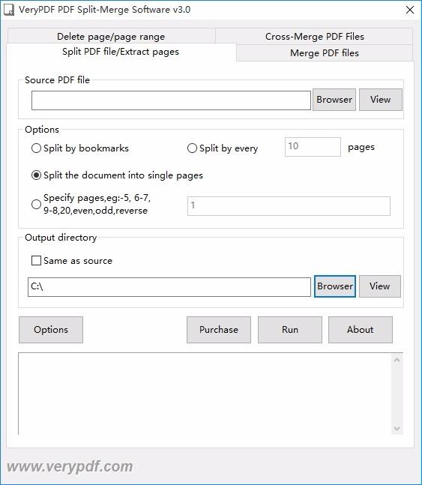The image size is (422, 485).
Task: Browse for the output directory
Action: (335, 286)
